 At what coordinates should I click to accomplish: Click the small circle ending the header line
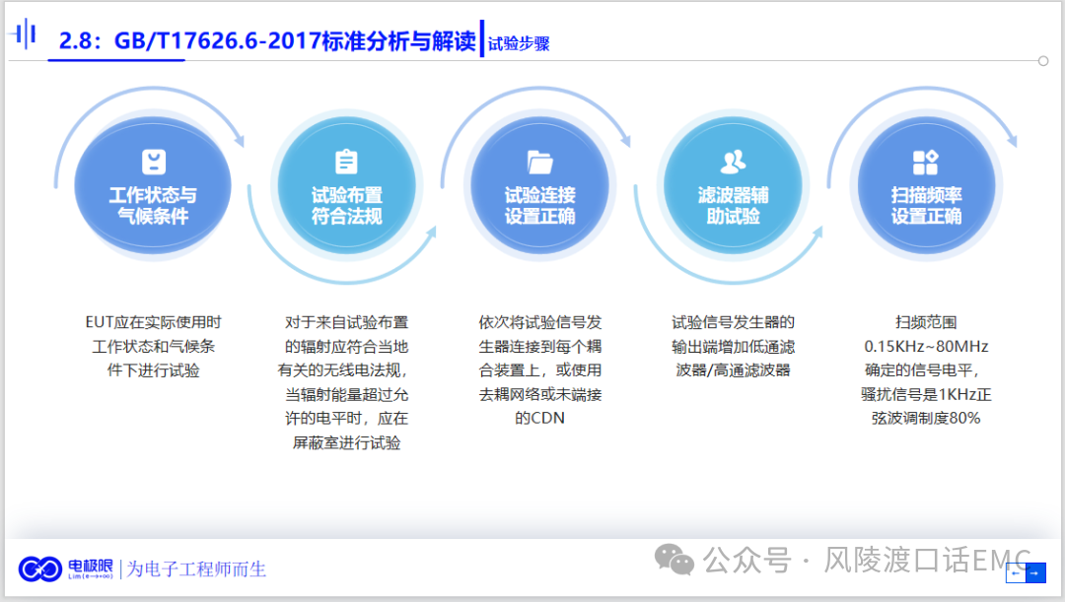click(x=1043, y=61)
